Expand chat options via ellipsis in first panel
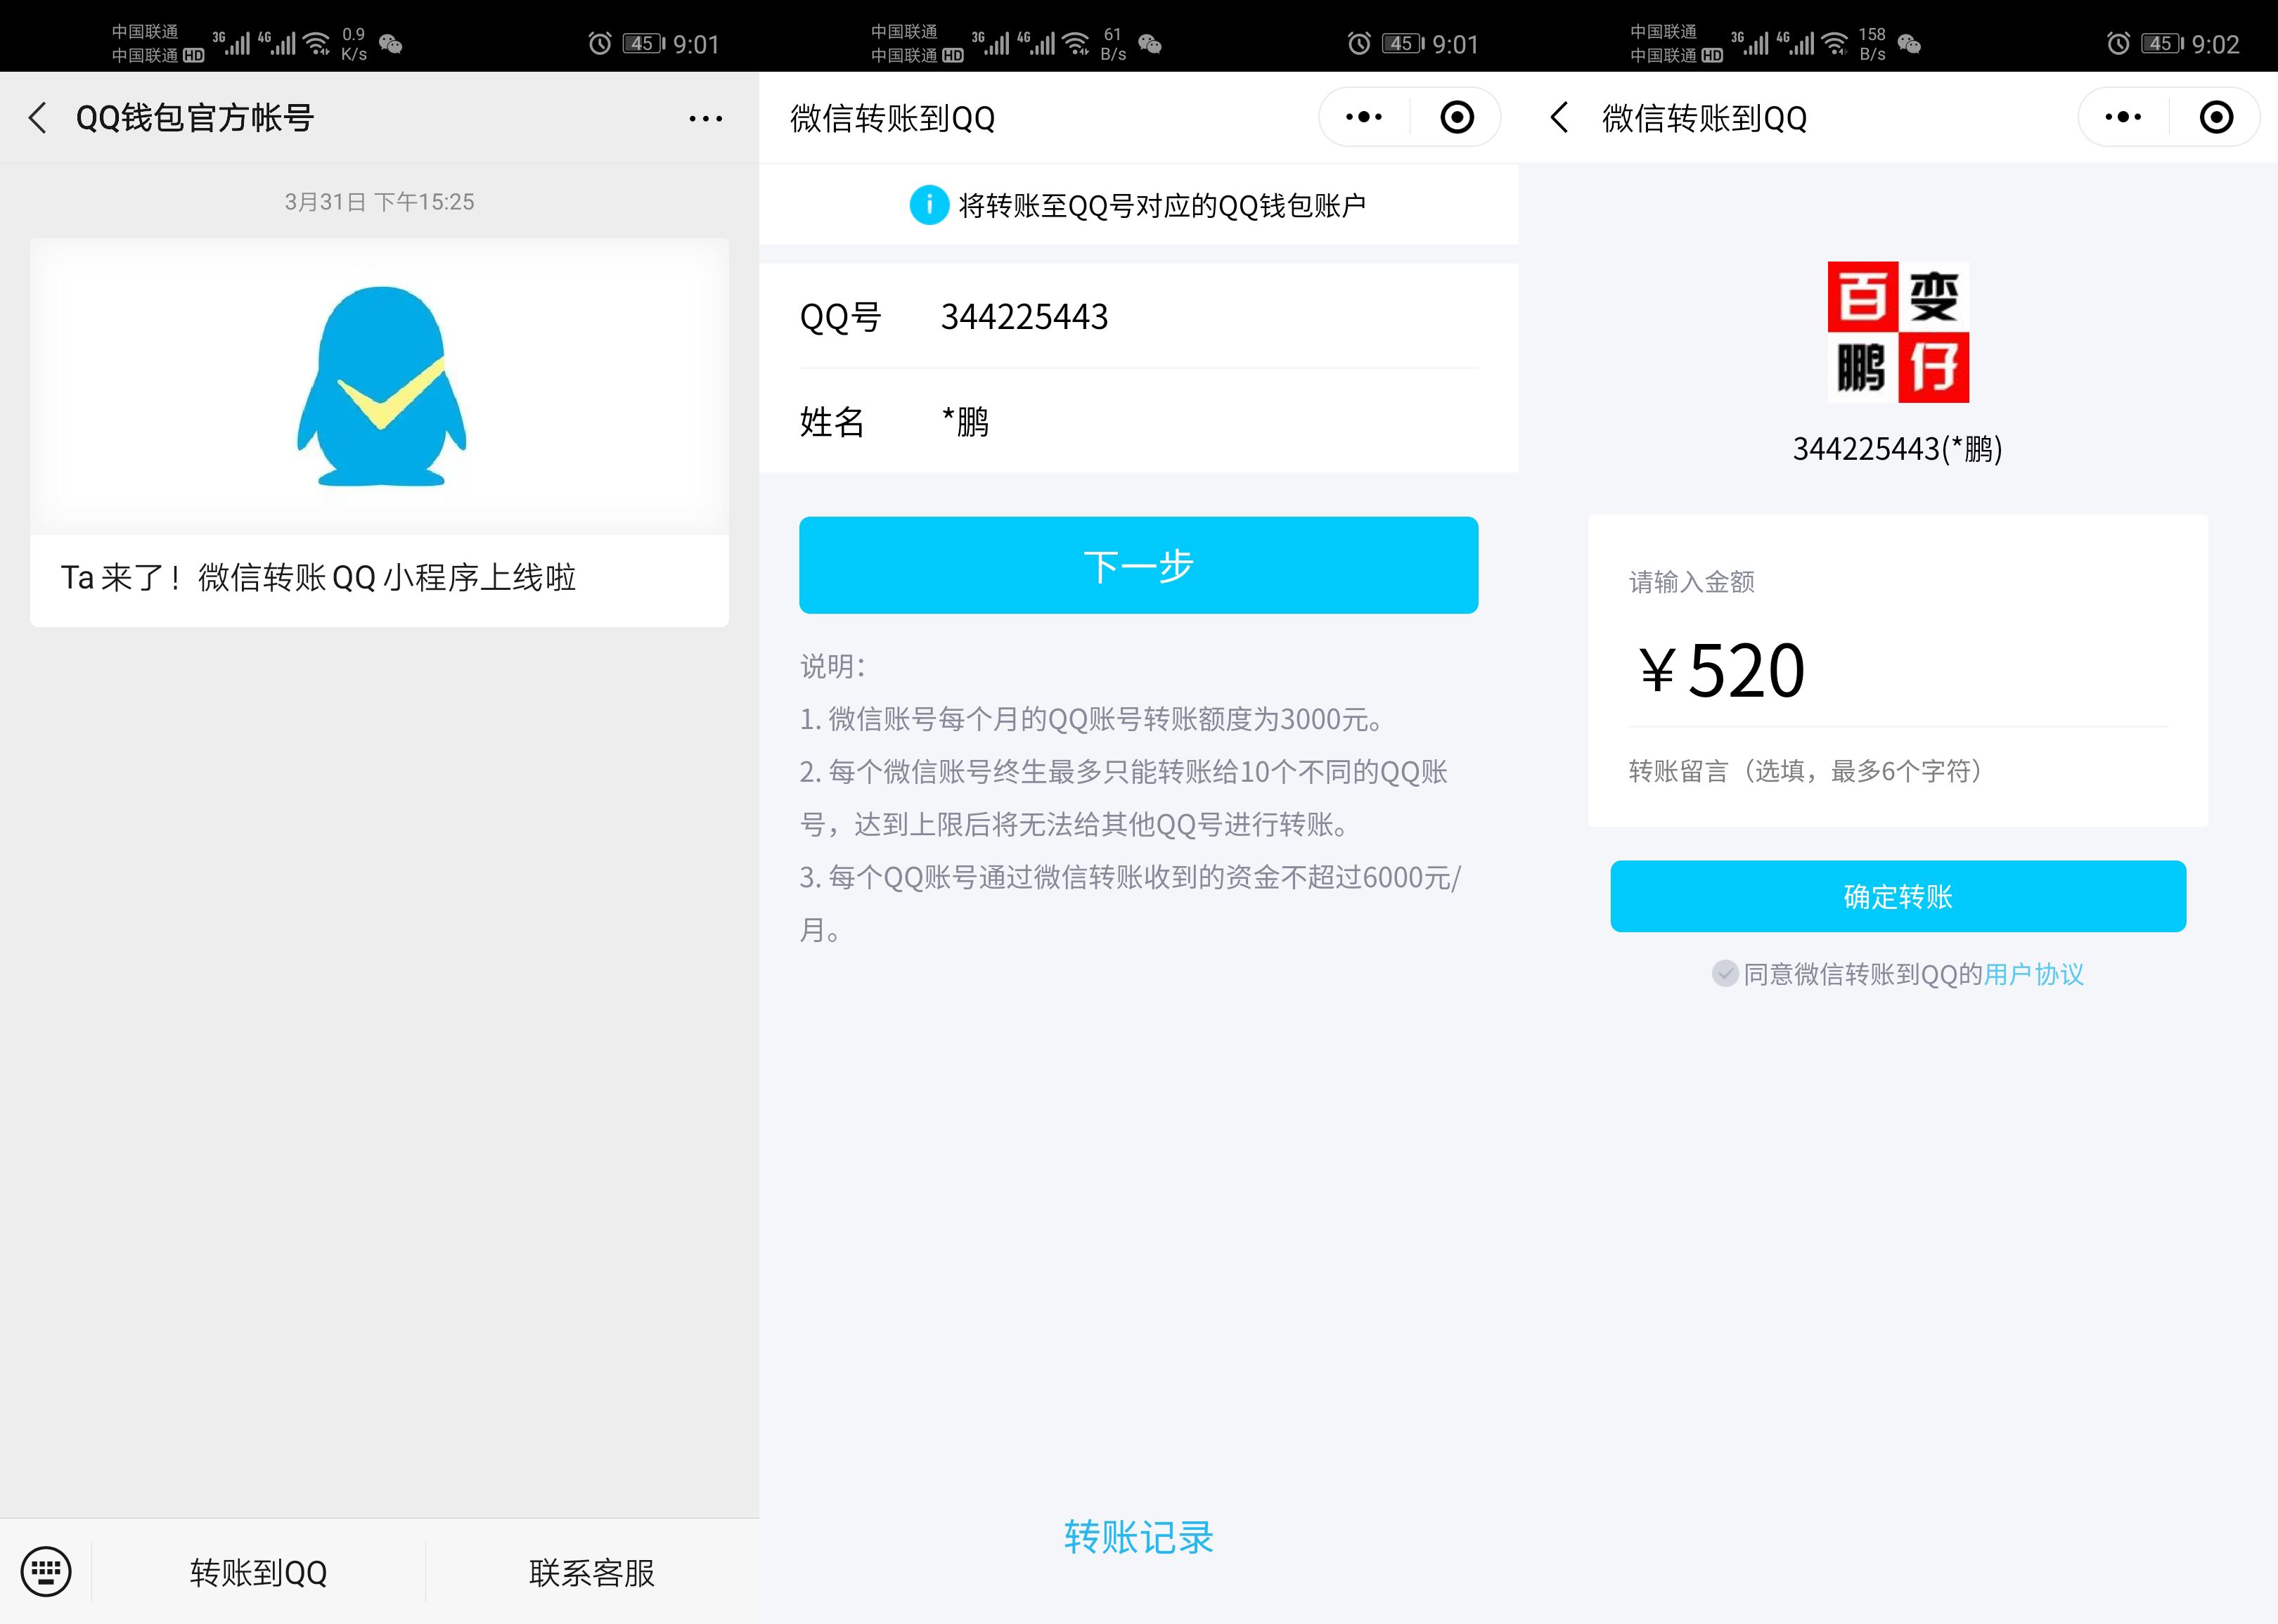The height and width of the screenshot is (1624, 2278). pos(704,117)
